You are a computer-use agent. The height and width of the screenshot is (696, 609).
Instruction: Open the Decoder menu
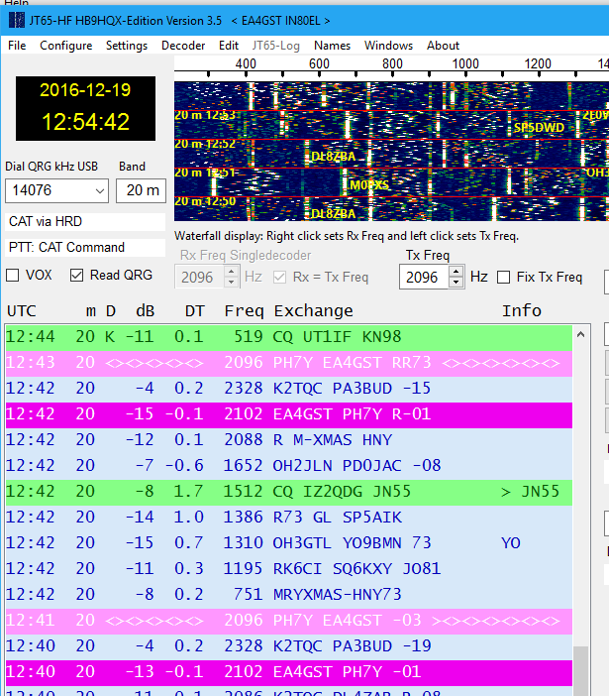183,46
